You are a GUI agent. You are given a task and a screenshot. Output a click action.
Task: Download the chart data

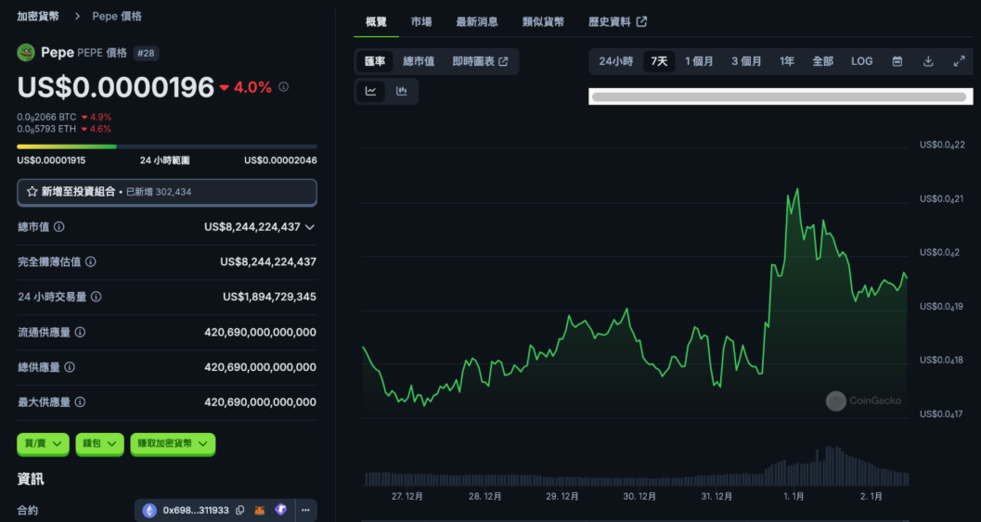[x=928, y=61]
